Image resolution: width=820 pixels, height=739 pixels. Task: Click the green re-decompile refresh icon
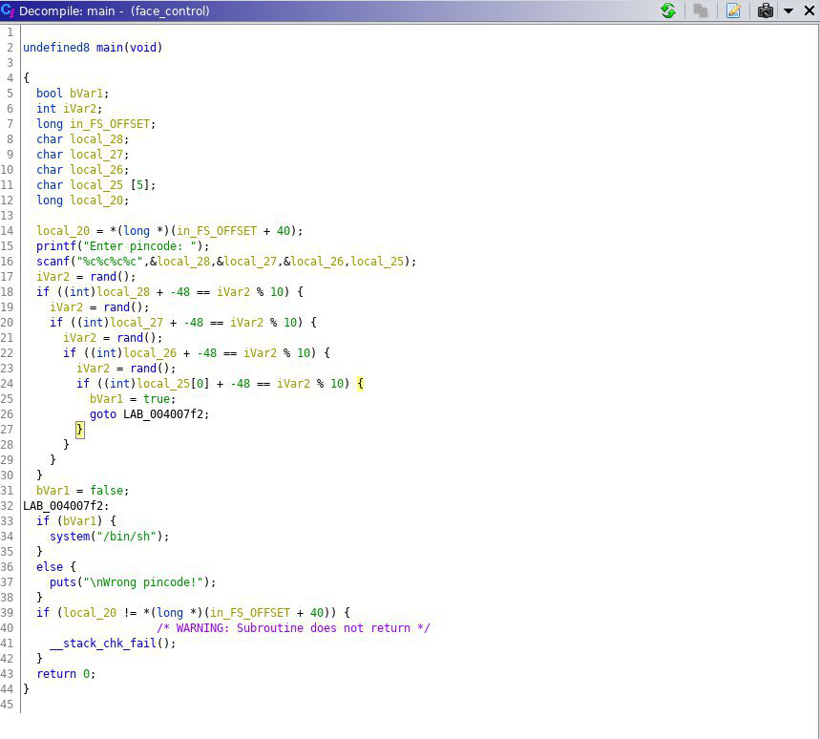coord(668,11)
